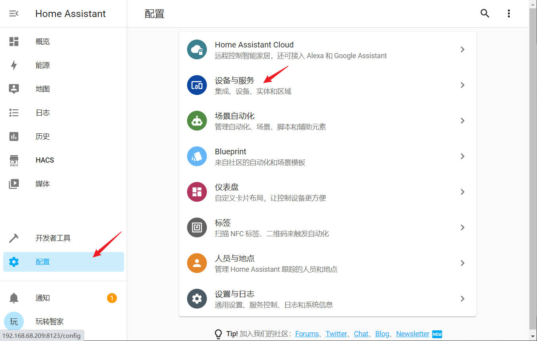Click the Tip lightbulb icon

click(218, 334)
